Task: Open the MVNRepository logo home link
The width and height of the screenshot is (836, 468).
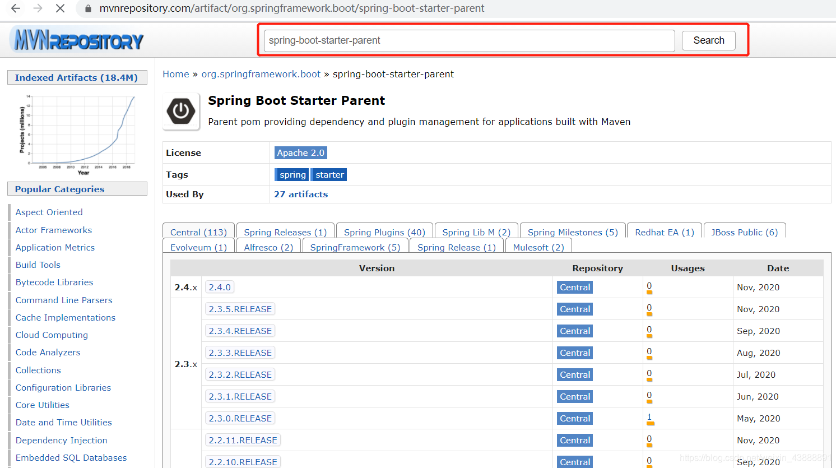Action: pos(77,40)
